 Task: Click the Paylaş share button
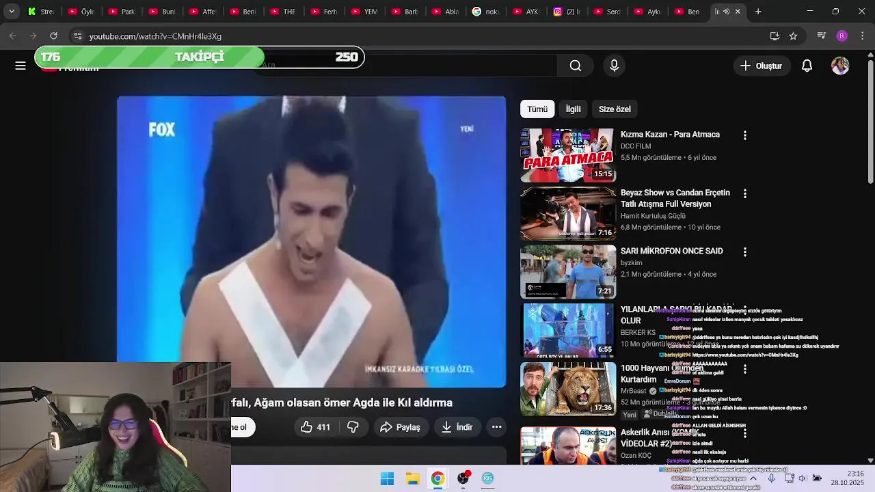coord(401,427)
